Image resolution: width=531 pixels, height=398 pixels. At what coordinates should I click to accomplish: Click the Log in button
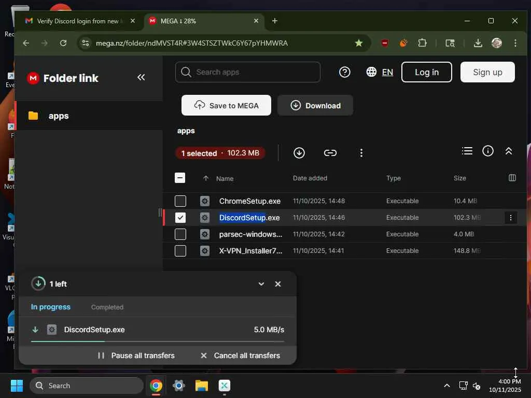click(427, 72)
